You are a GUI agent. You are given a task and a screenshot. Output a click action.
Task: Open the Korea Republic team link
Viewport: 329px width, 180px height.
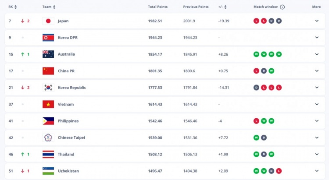(x=72, y=88)
